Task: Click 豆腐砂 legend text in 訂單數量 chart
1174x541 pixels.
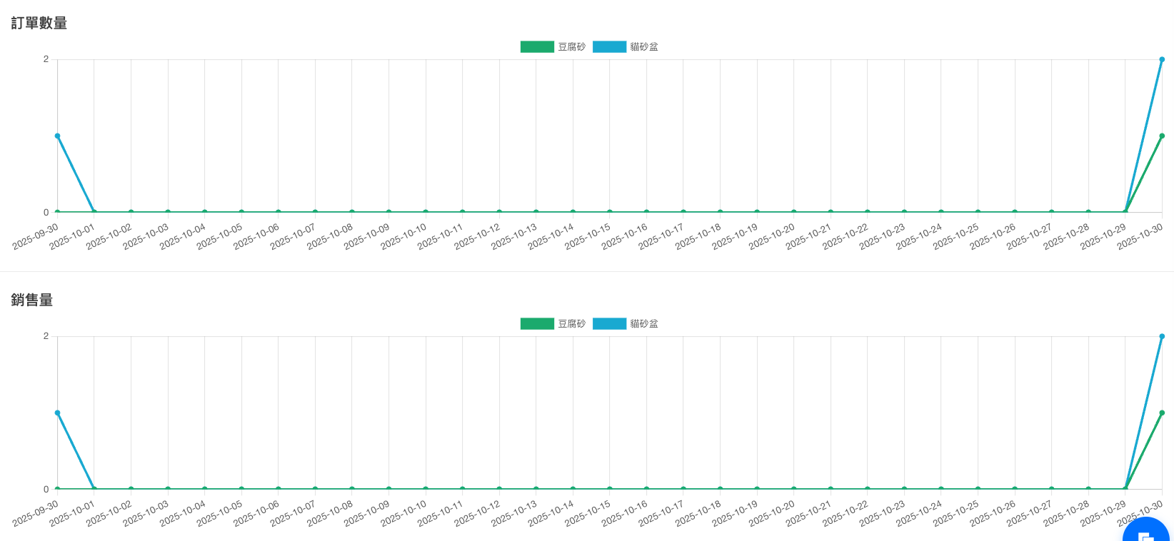Action: [571, 47]
